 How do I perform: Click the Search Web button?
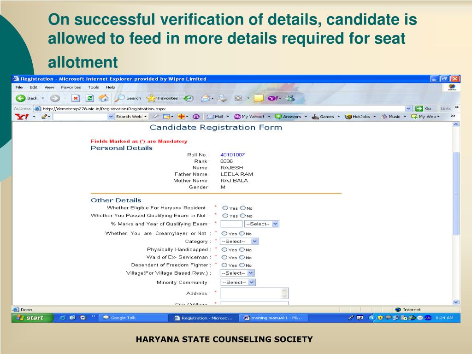[x=129, y=117]
